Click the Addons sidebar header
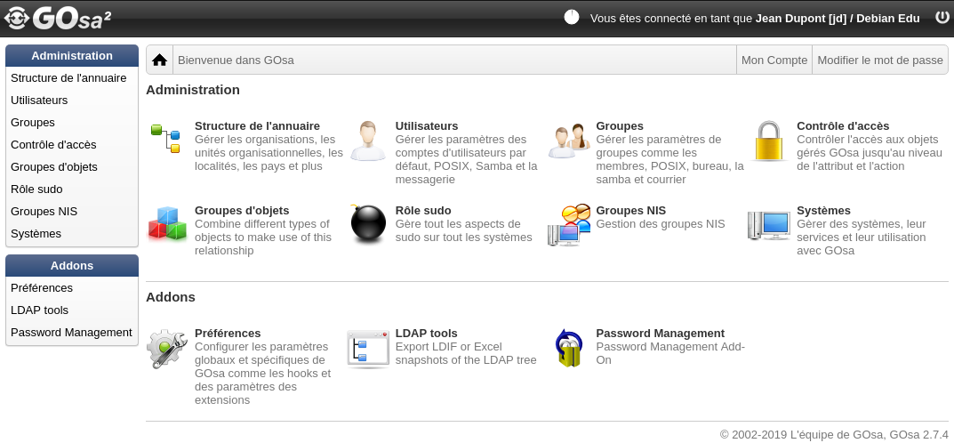The width and height of the screenshot is (954, 443). coord(72,266)
